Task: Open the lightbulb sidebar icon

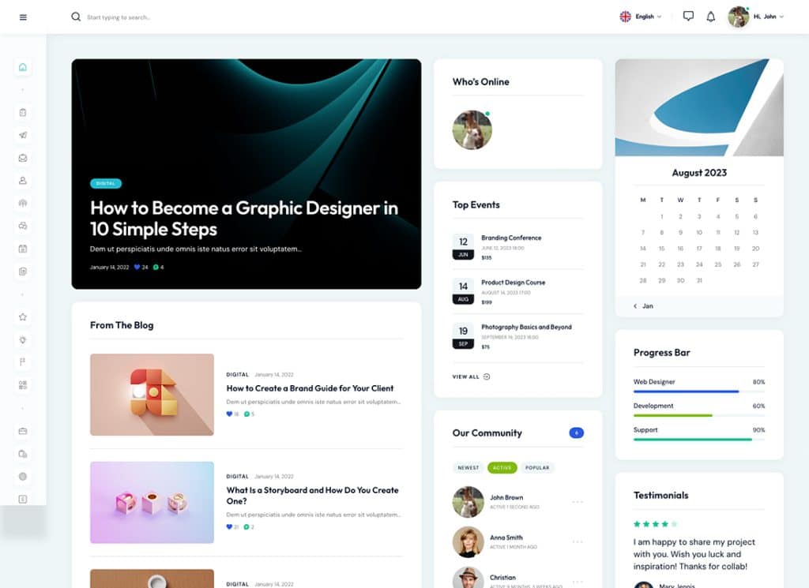Action: coord(23,339)
